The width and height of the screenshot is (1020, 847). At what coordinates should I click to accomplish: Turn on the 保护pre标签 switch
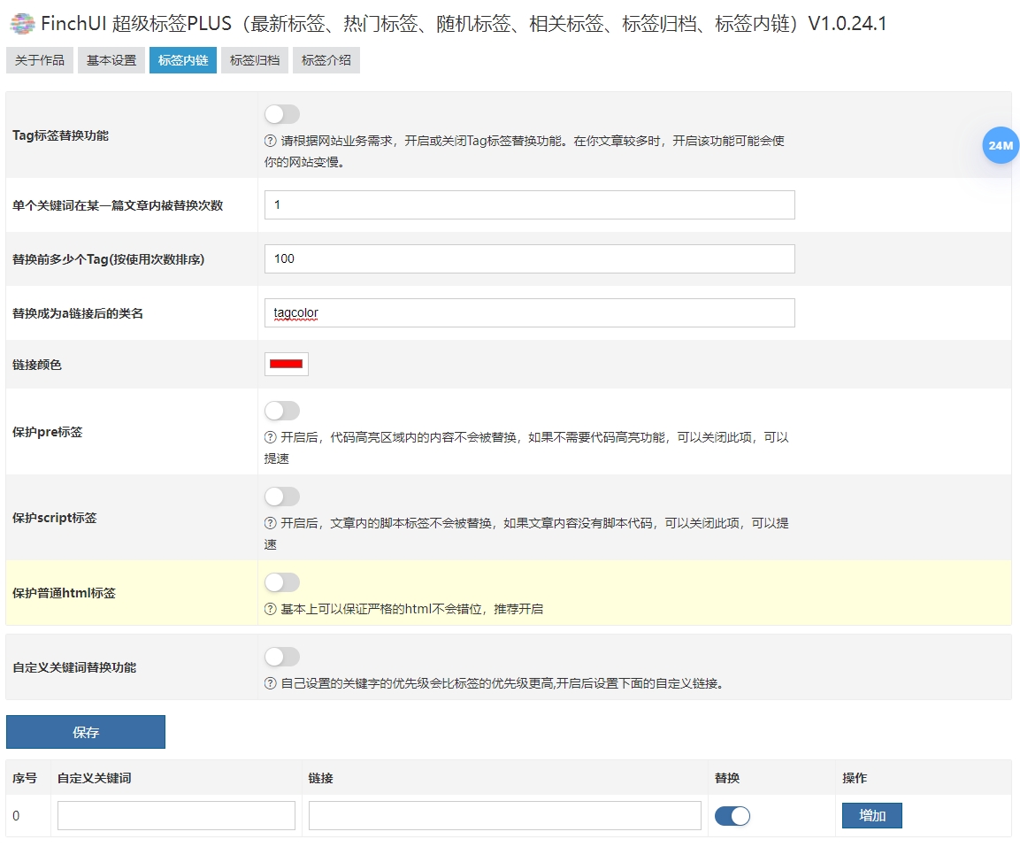[x=281, y=410]
